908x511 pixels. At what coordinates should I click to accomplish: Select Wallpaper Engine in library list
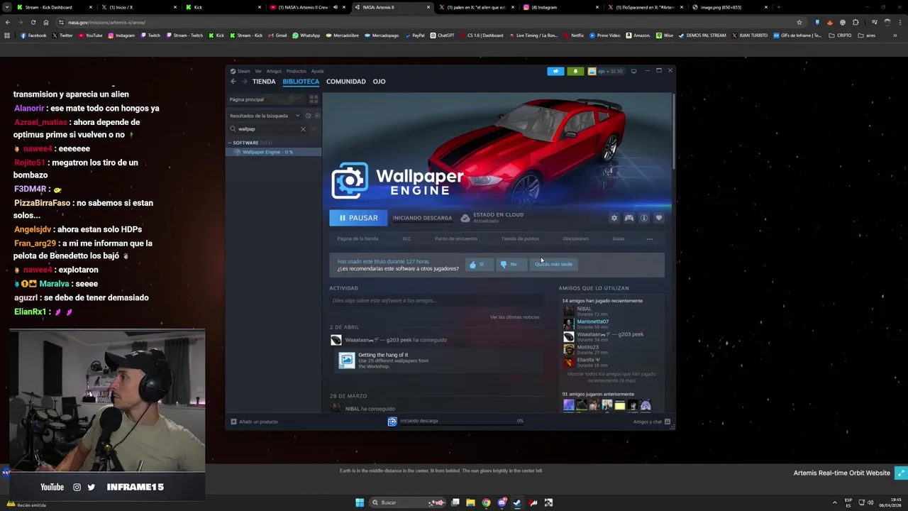[274, 152]
